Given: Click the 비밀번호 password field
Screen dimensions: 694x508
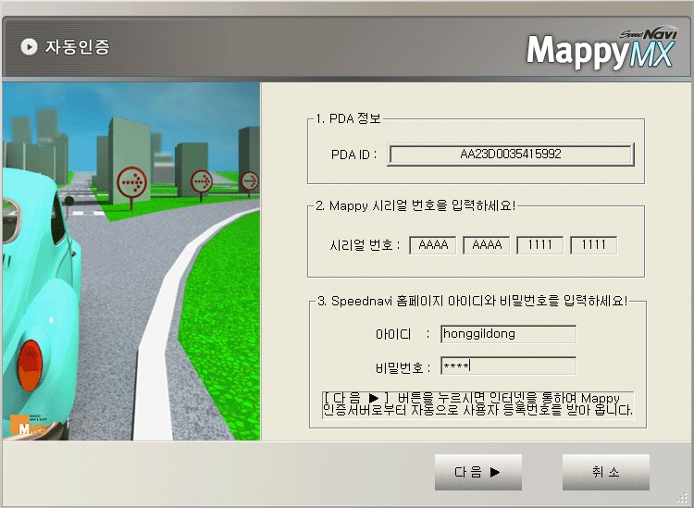Looking at the screenshot, I should click(509, 366).
